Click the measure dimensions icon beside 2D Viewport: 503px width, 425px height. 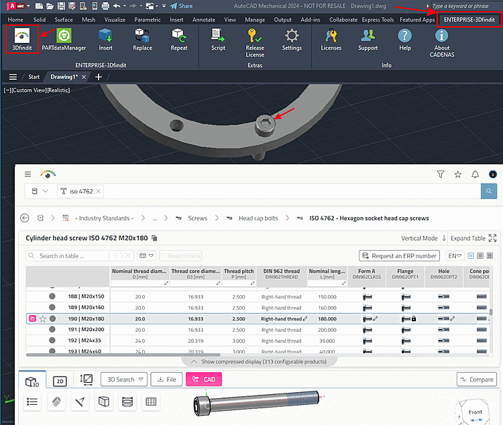click(87, 379)
